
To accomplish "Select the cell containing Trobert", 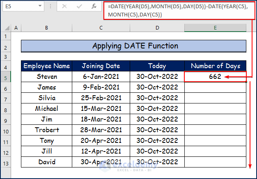I will click(46, 130).
